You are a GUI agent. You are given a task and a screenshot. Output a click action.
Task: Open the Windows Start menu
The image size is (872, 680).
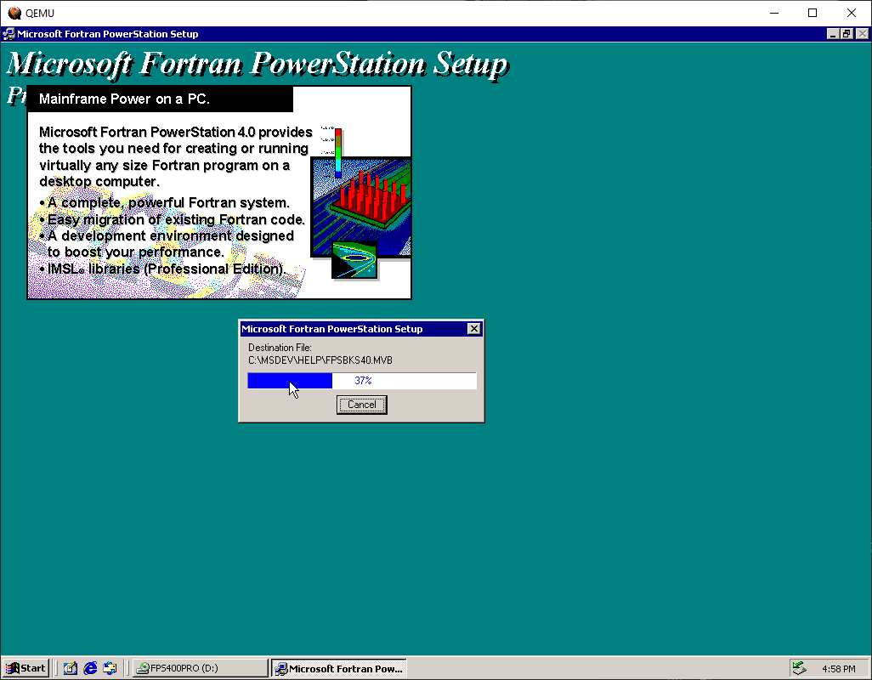click(x=26, y=668)
